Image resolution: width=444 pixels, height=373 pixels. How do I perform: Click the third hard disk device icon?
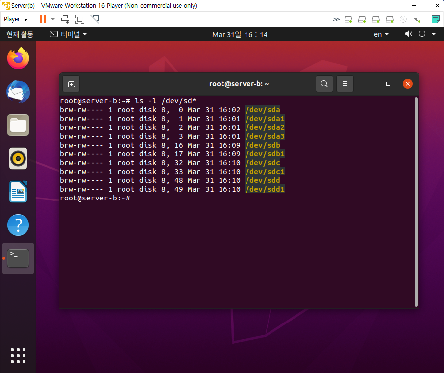pos(376,19)
